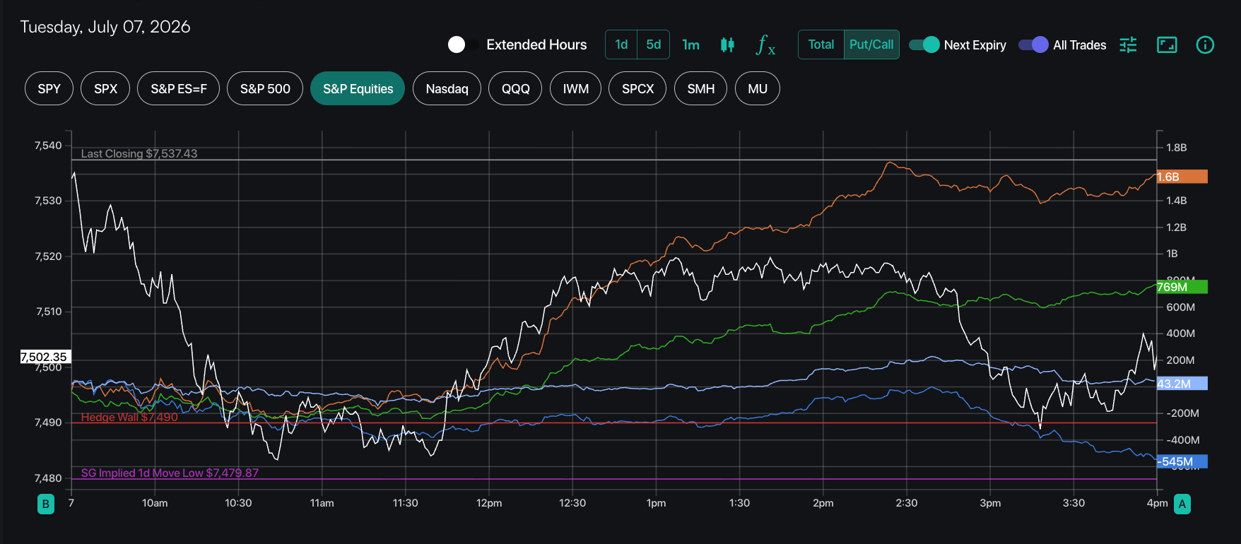Pick the S&P ES=F ticker chip
The width and height of the screenshot is (1241, 544).
[x=179, y=88]
